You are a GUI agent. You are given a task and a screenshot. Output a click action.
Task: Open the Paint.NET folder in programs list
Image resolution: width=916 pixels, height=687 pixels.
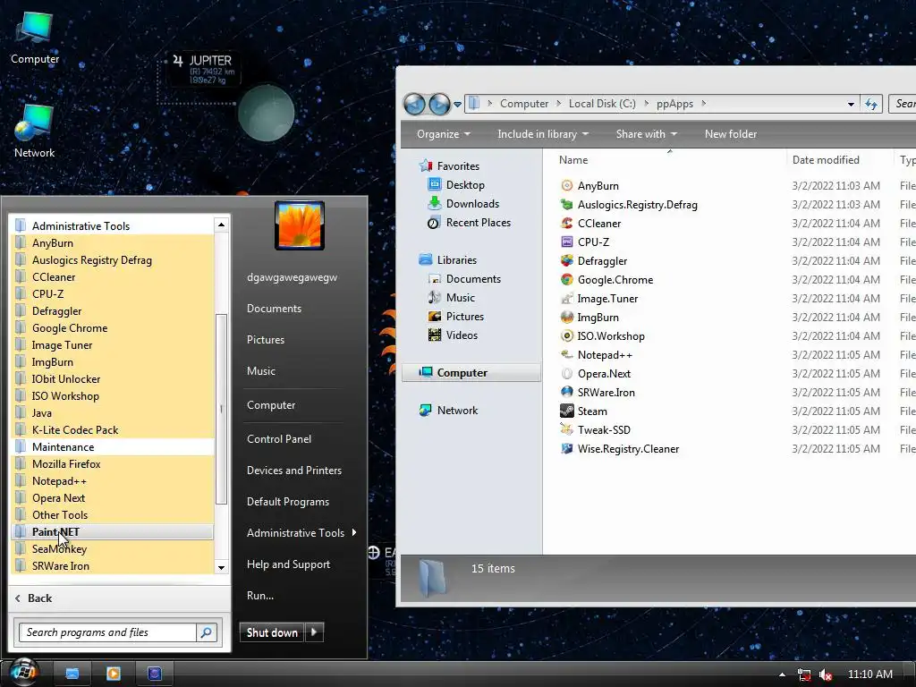[x=112, y=532]
